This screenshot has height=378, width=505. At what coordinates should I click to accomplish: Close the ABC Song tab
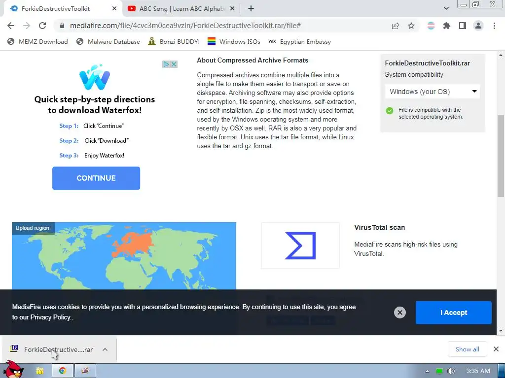click(x=232, y=9)
